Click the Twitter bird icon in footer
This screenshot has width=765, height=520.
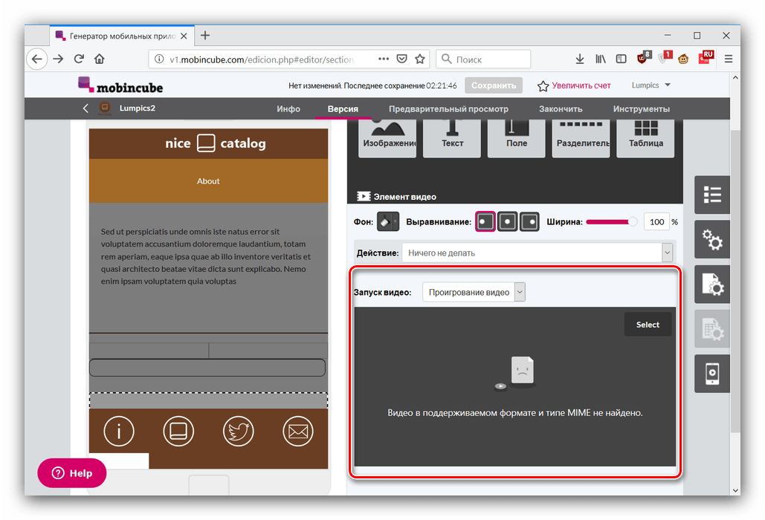click(x=238, y=432)
